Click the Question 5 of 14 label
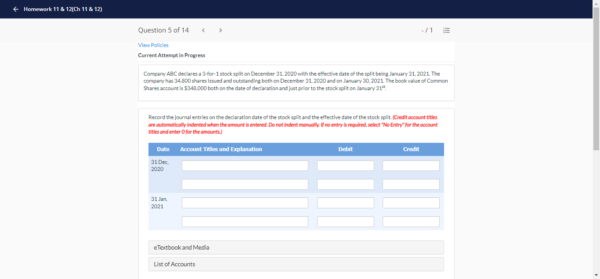Viewport: 600px width, 279px height. 163,30
